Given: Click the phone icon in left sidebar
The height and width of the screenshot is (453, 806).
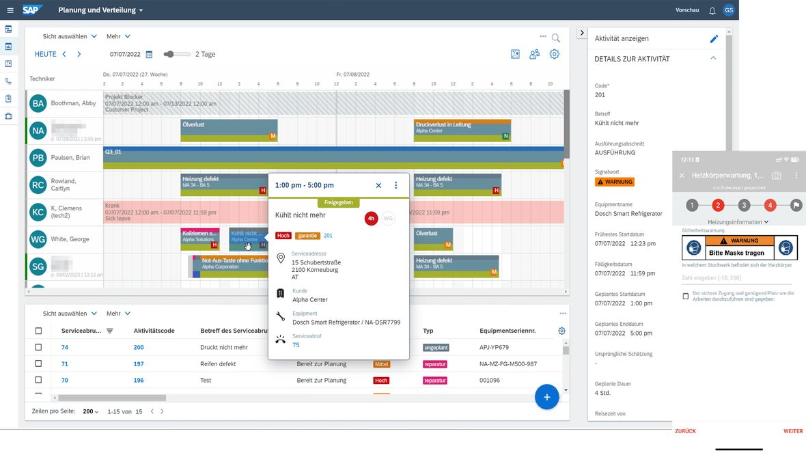Looking at the screenshot, I should click(8, 81).
